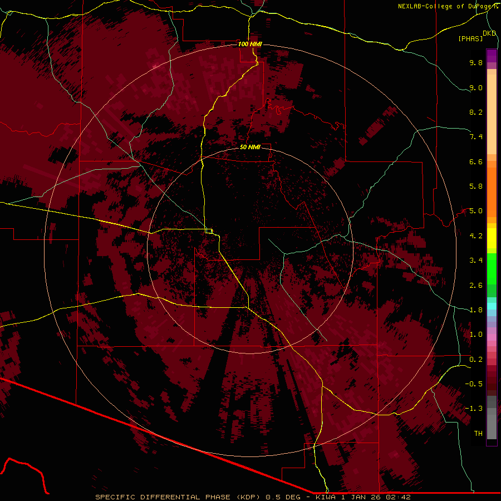Click the 4.2 scale value

[476, 236]
